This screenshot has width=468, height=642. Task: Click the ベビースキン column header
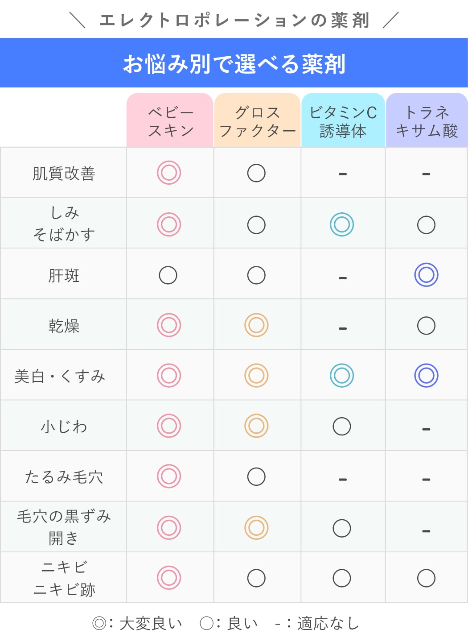[x=170, y=121]
